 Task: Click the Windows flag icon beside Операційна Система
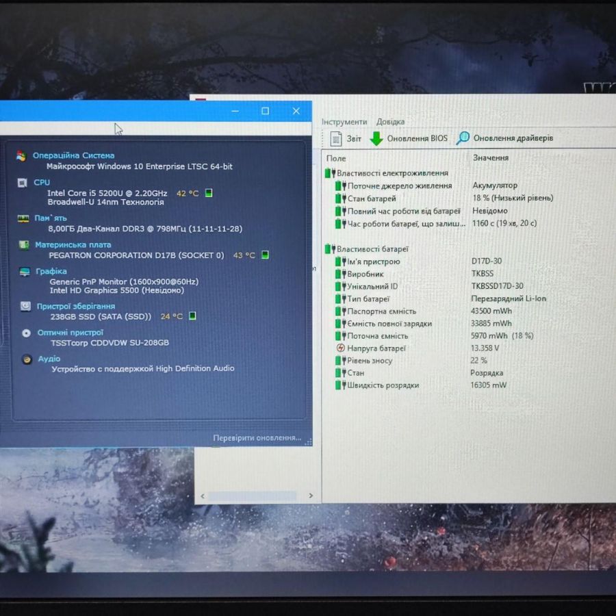pos(21,156)
